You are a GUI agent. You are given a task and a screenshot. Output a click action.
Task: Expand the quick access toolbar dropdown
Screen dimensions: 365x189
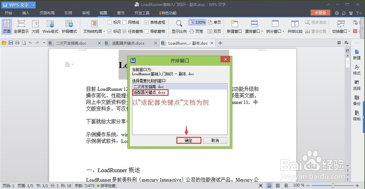pyautogui.click(x=44, y=43)
